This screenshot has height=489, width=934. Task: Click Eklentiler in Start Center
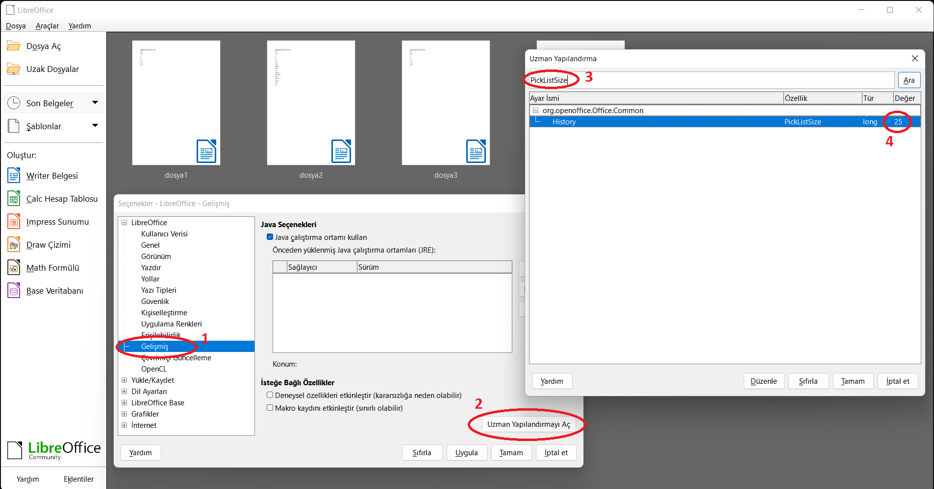(x=78, y=479)
